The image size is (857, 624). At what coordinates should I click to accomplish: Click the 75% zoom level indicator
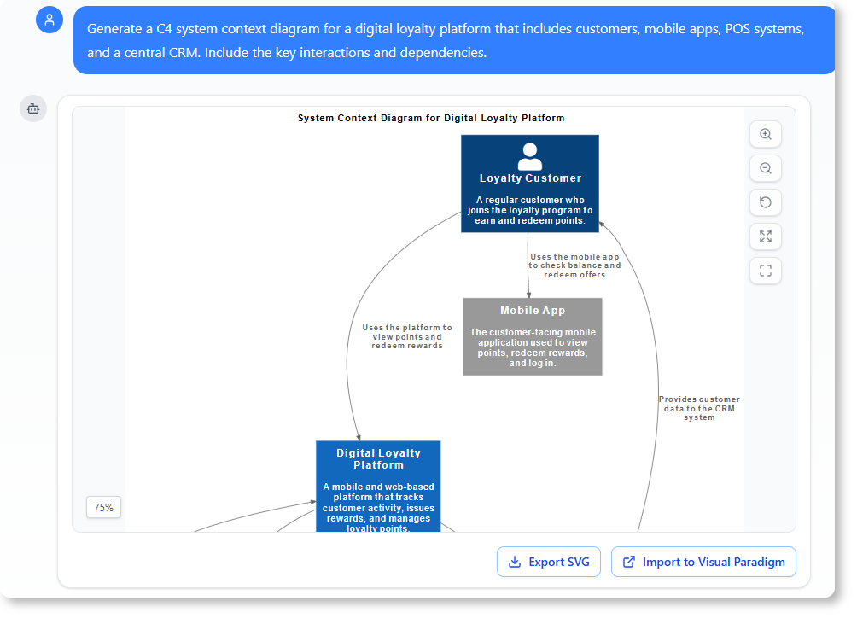point(102,507)
